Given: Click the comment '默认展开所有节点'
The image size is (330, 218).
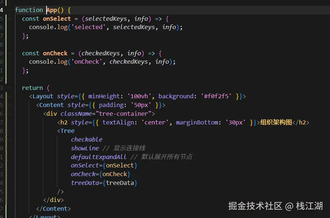Looking at the screenshot, I should pyautogui.click(x=167, y=156).
